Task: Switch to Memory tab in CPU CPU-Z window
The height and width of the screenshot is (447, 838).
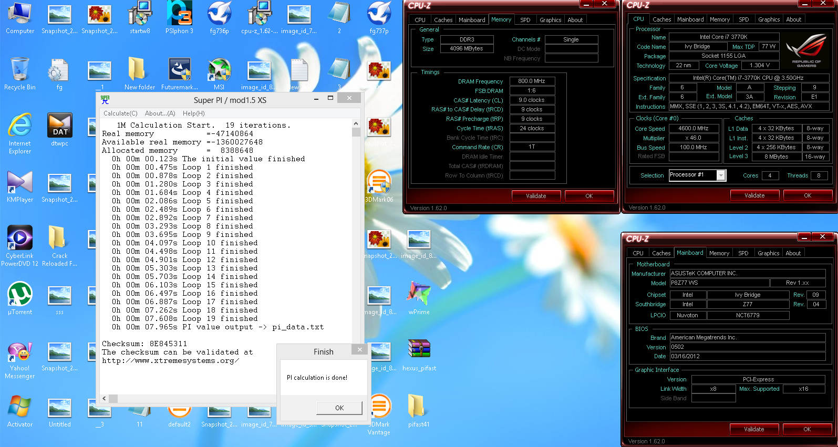Action: [x=720, y=19]
